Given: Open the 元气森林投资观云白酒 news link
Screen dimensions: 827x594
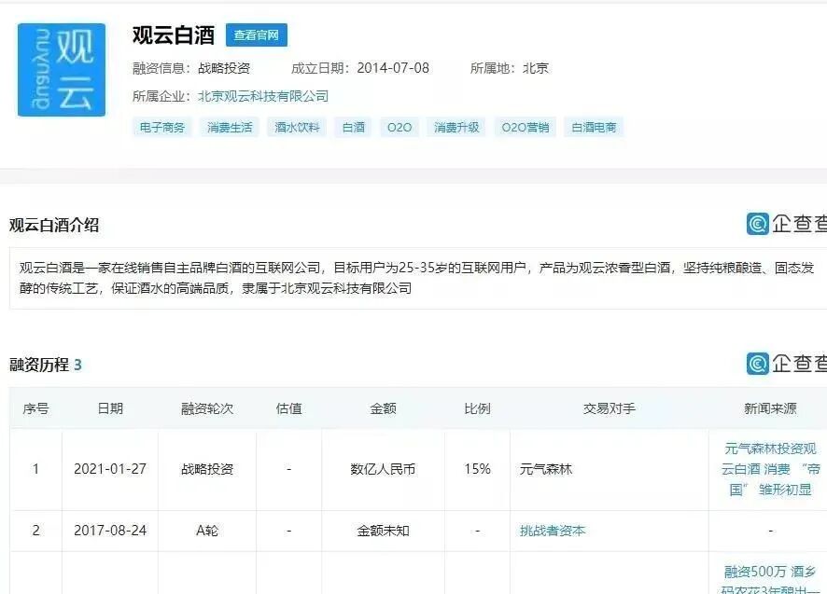Looking at the screenshot, I should 770,469.
